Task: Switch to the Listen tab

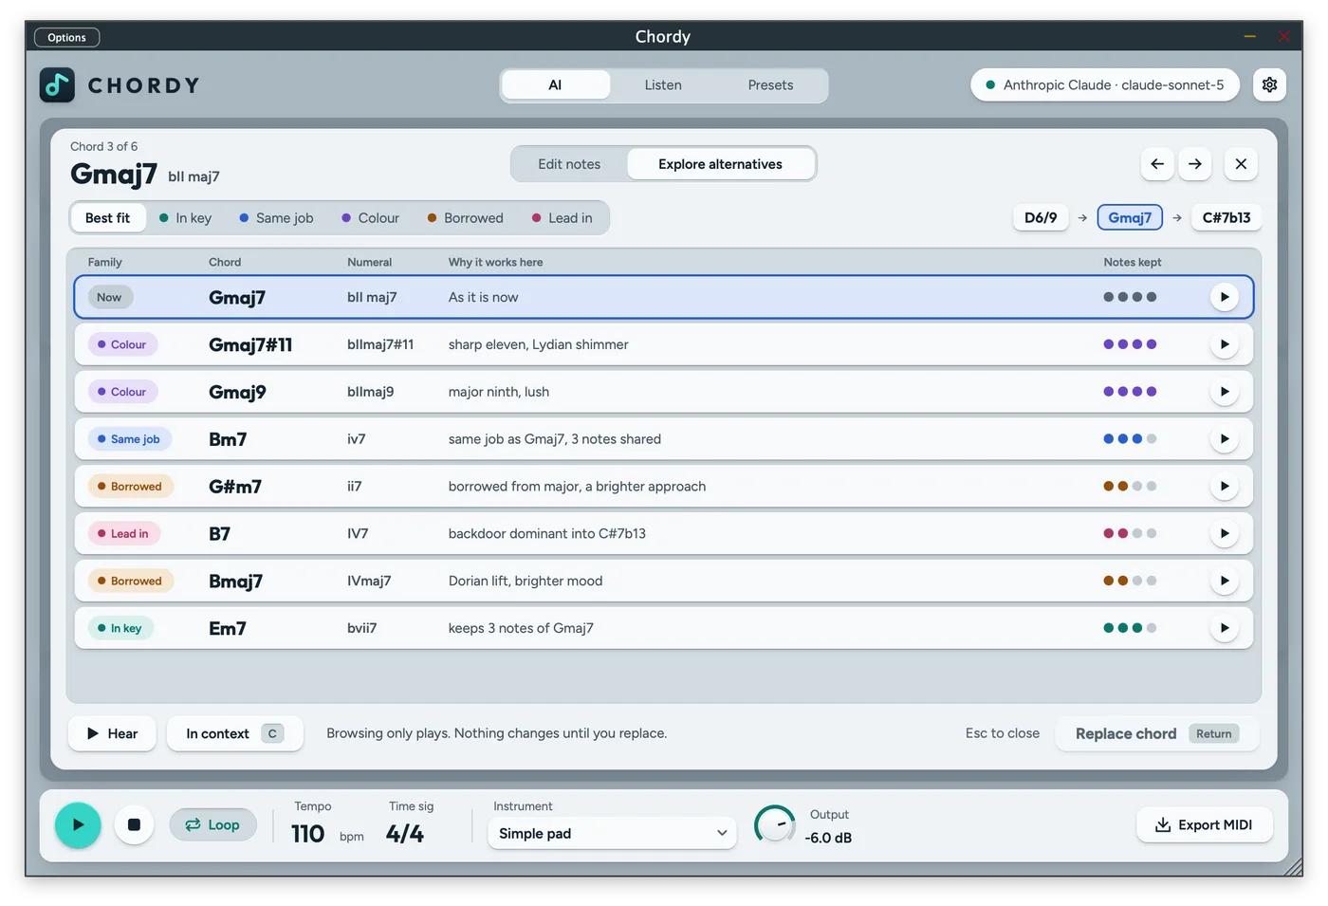Action: pos(663,84)
